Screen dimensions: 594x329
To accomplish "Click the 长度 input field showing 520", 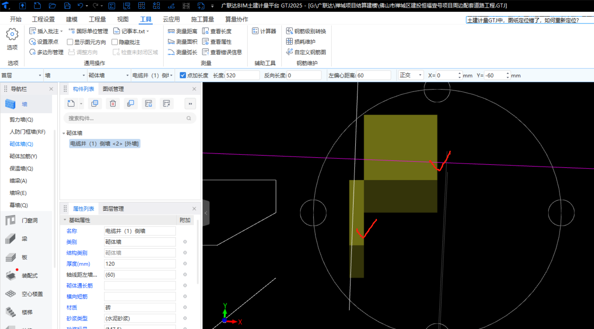I will pos(242,75).
